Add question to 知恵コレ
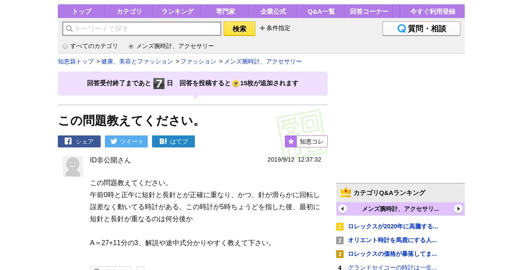Image resolution: width=514 pixels, height=270 pixels. click(x=306, y=141)
